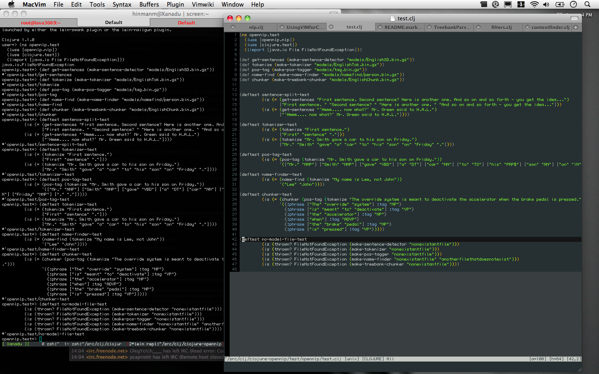Open the Wi-Fi status menu
This screenshot has width=599, height=374.
[x=534, y=4]
